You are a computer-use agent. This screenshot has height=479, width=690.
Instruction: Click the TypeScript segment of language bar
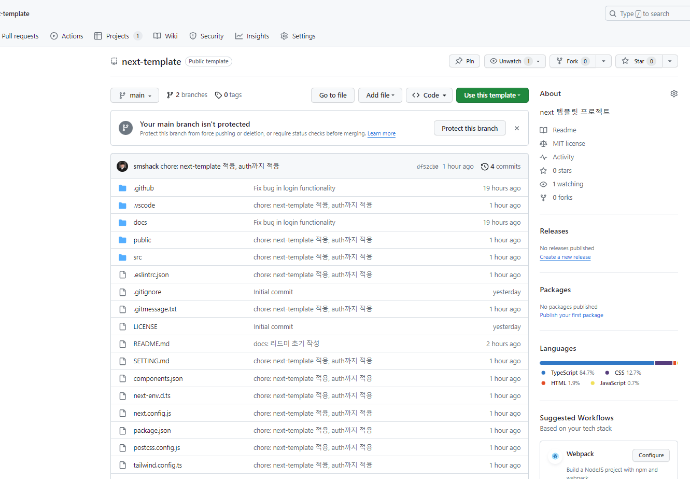(x=597, y=363)
